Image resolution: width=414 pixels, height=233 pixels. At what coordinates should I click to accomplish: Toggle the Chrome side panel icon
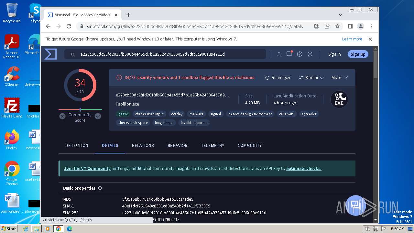pos(350,26)
